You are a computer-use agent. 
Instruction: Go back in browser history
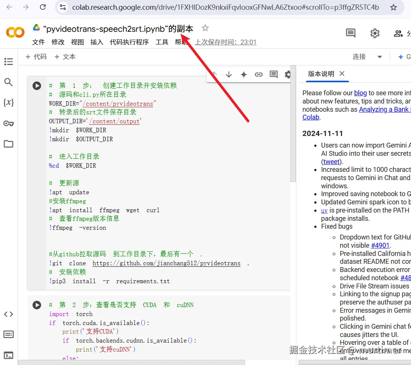[x=9, y=7]
